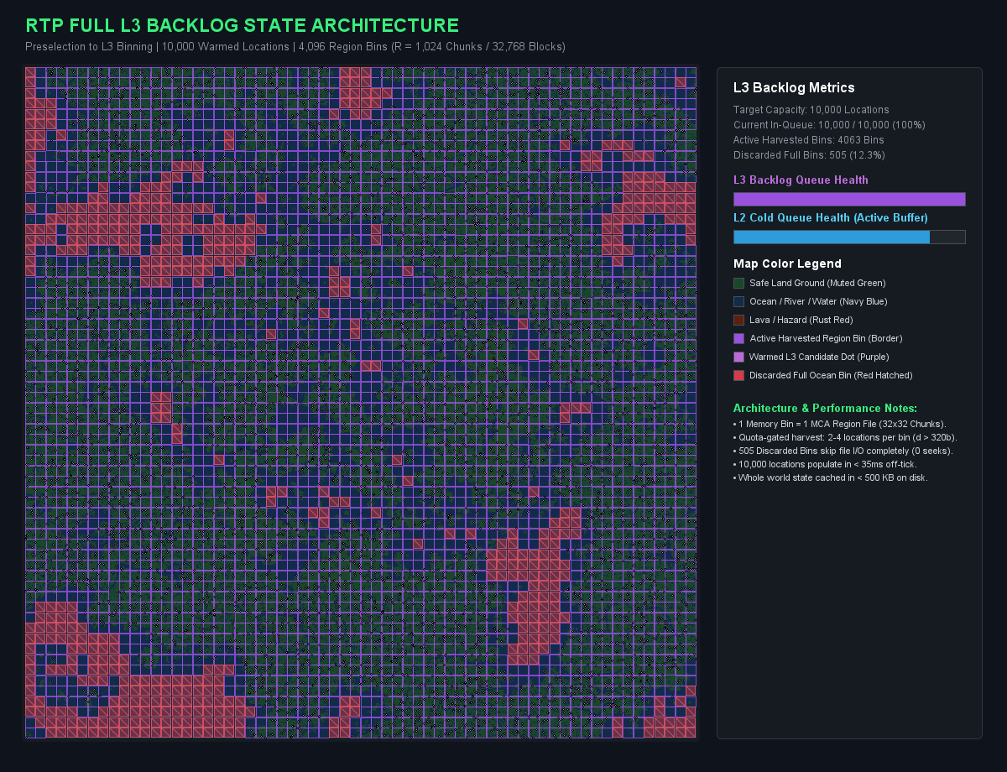Click the Safe Land Ground (Muted Green) label
This screenshot has height=772, width=1007.
tap(817, 283)
